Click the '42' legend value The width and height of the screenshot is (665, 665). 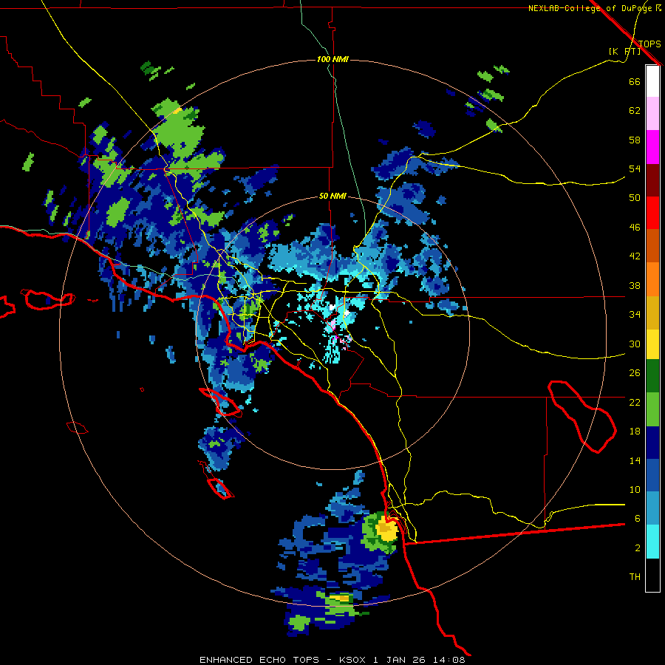click(x=635, y=256)
